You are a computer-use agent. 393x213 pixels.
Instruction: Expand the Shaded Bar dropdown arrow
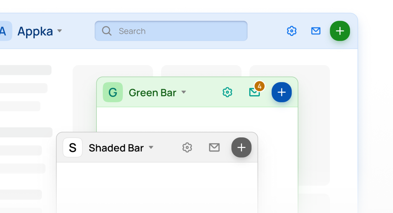click(x=151, y=148)
